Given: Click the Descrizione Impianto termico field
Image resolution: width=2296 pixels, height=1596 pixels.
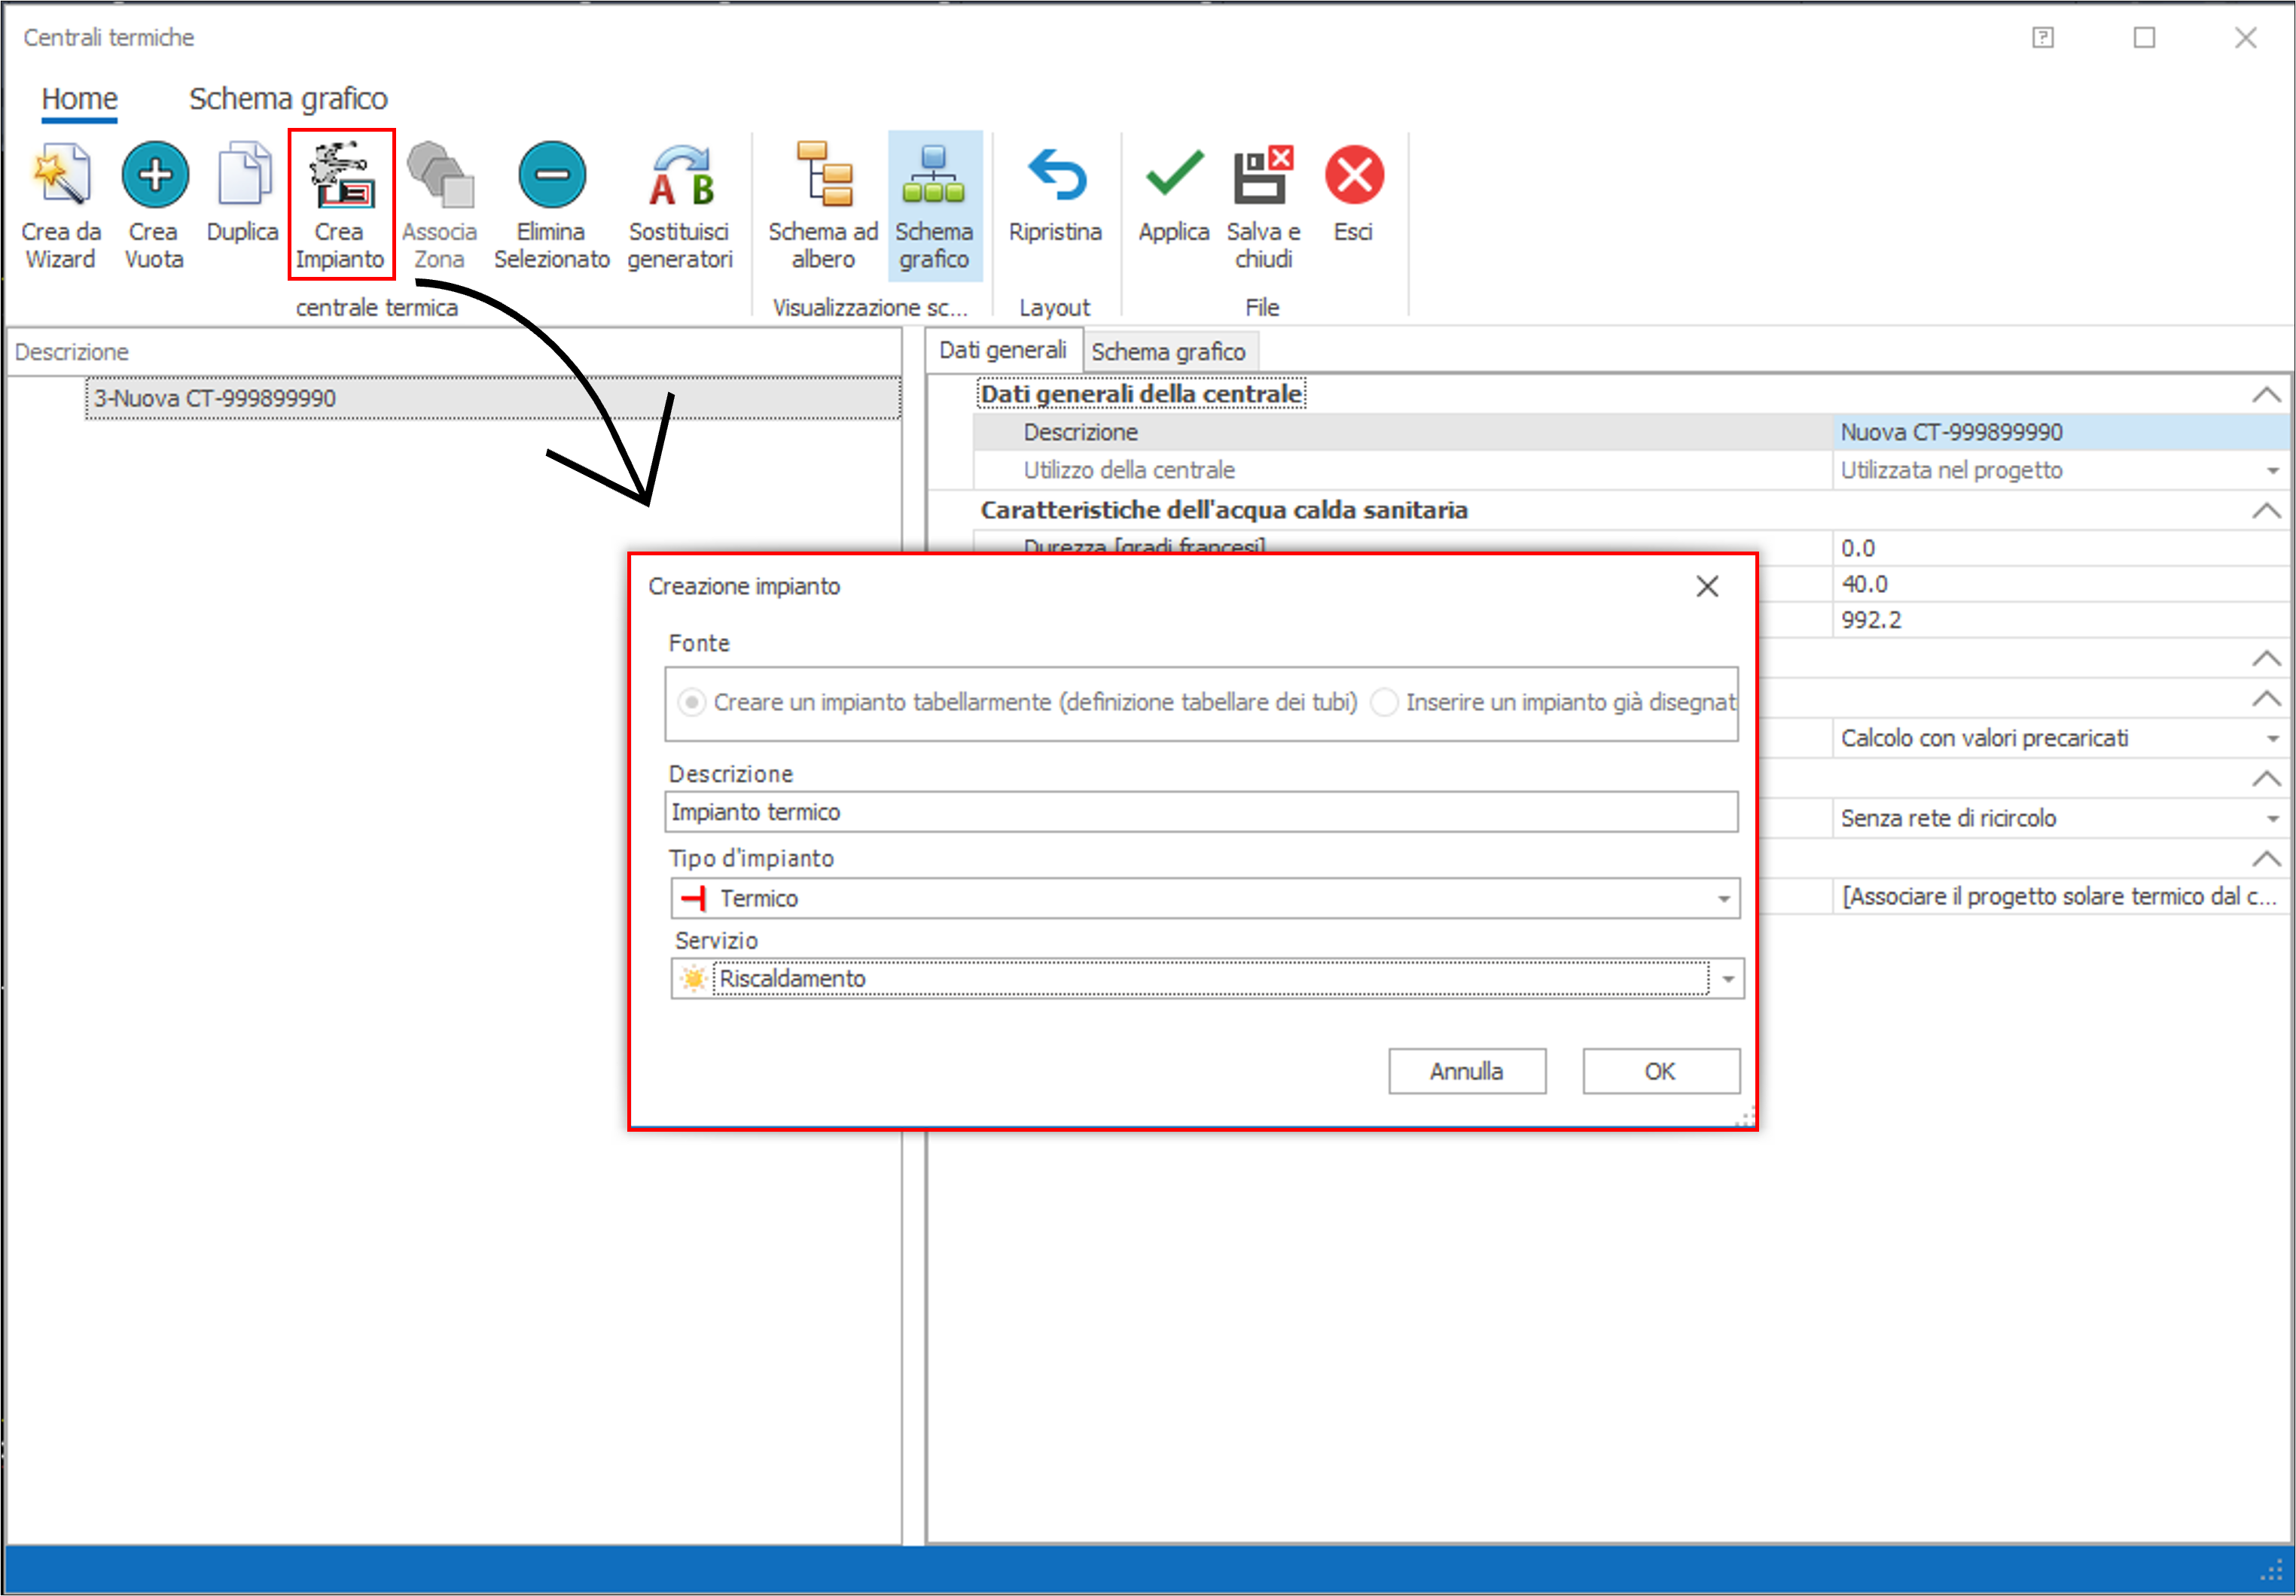Looking at the screenshot, I should [1200, 813].
